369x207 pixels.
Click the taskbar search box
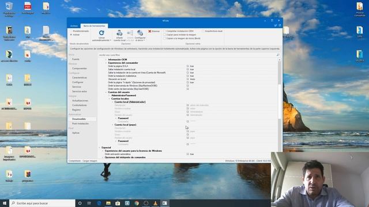coord(42,203)
